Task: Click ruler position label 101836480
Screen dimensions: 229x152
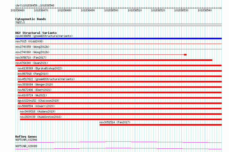Action: tap(64, 10)
